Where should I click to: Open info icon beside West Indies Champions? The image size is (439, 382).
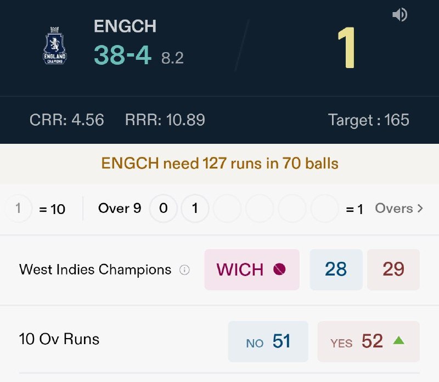pyautogui.click(x=185, y=270)
